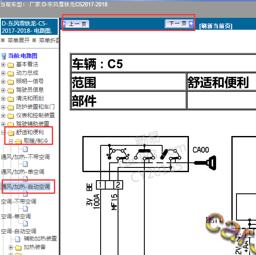Screen dimensions: 256x255
Task: Click the document icon above 空调-自动空调
Action: (25, 223)
